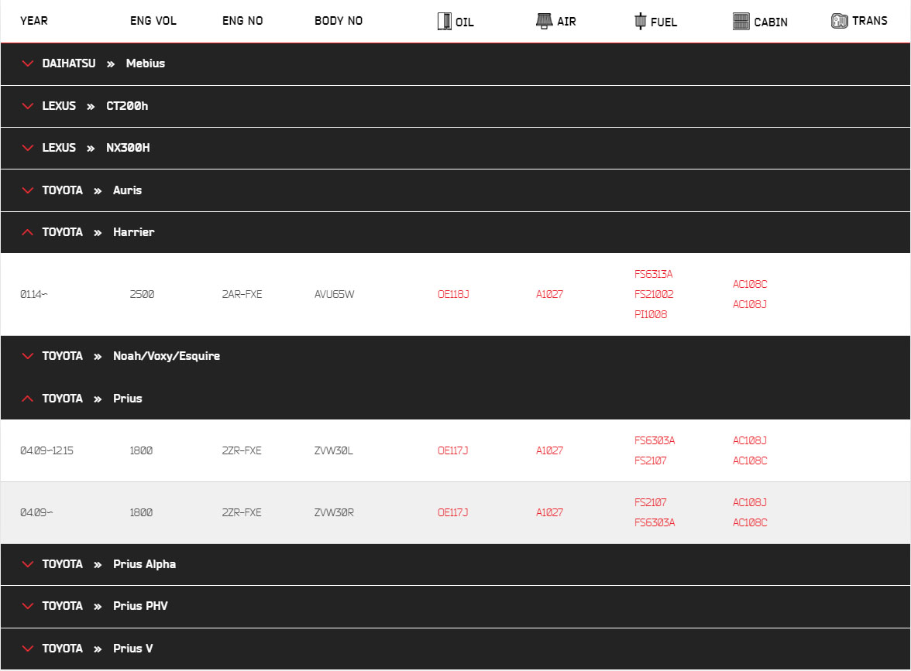
Task: Click the CABIN column label
Action: 771,22
